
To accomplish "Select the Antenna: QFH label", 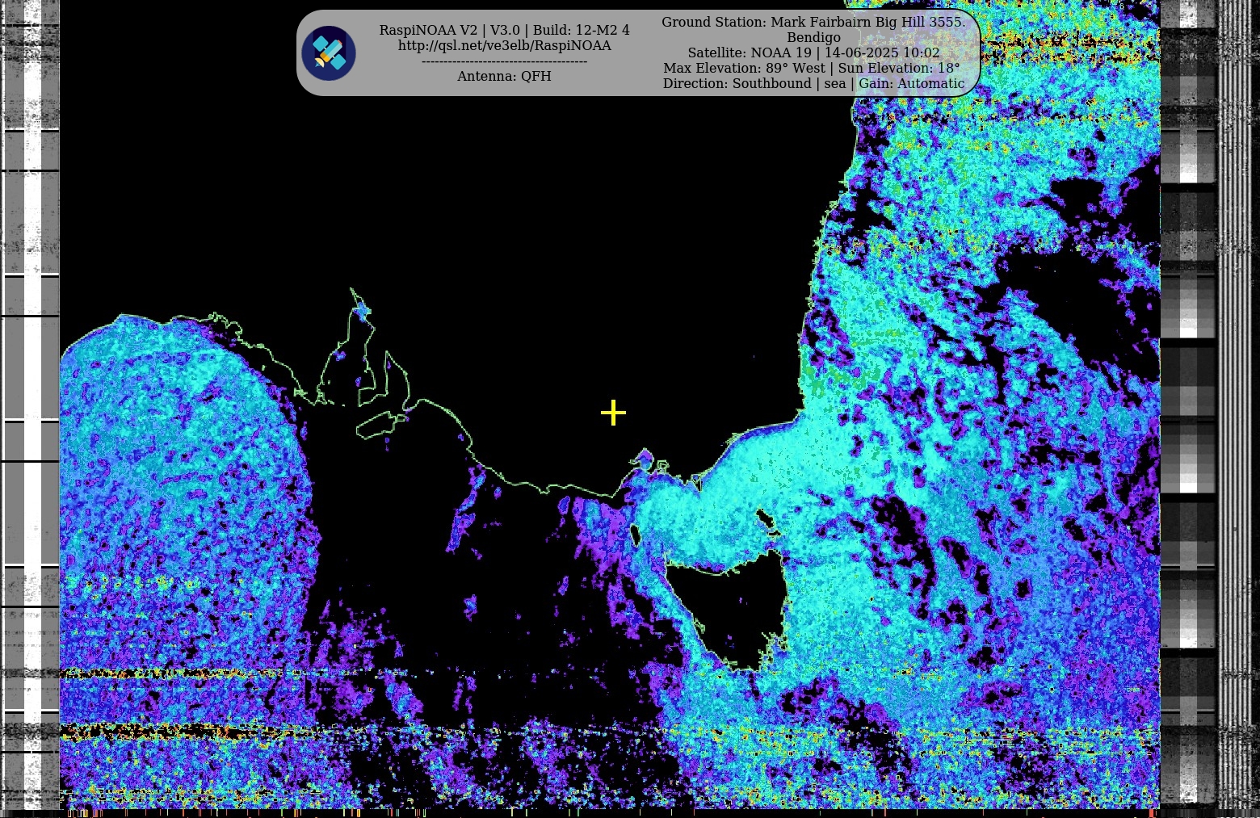I will pyautogui.click(x=504, y=76).
